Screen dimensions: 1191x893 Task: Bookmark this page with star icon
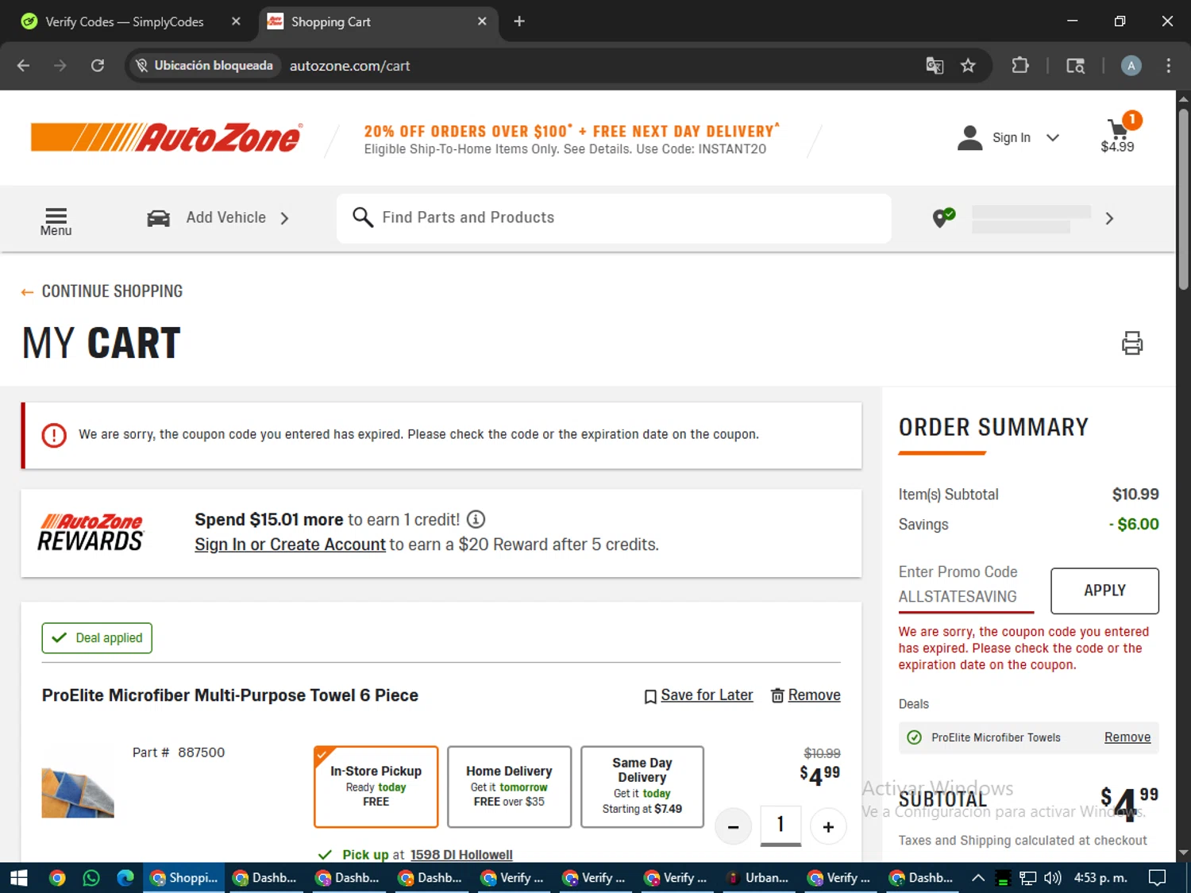point(968,66)
